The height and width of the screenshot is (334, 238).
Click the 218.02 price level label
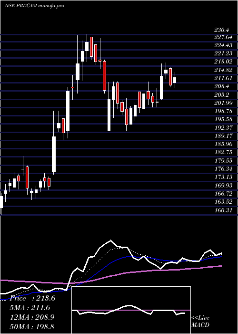click(x=224, y=62)
